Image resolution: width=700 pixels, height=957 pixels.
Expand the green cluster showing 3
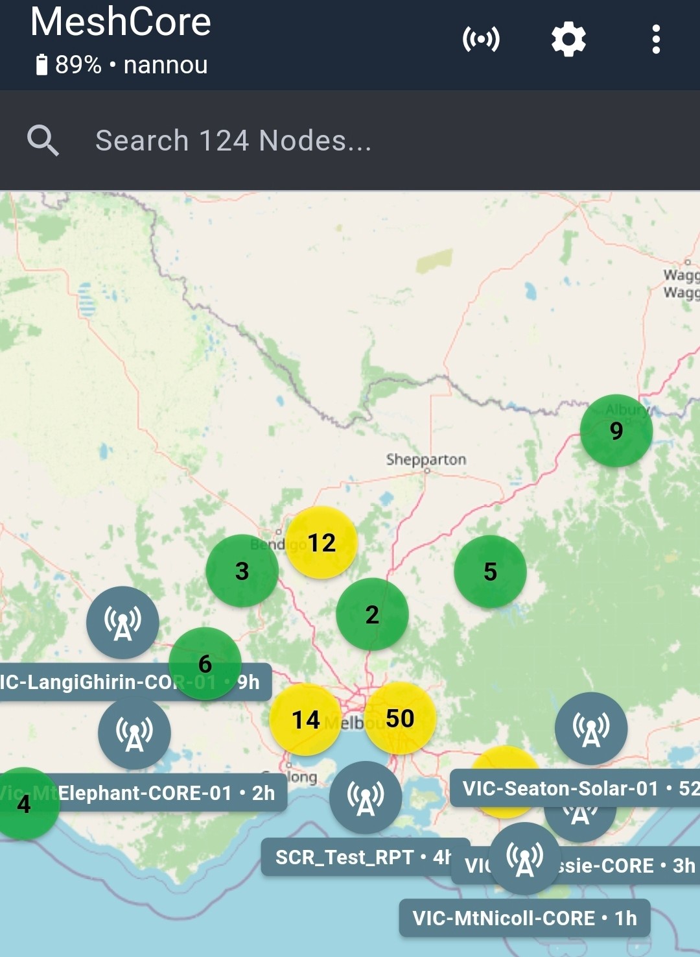[x=242, y=571]
